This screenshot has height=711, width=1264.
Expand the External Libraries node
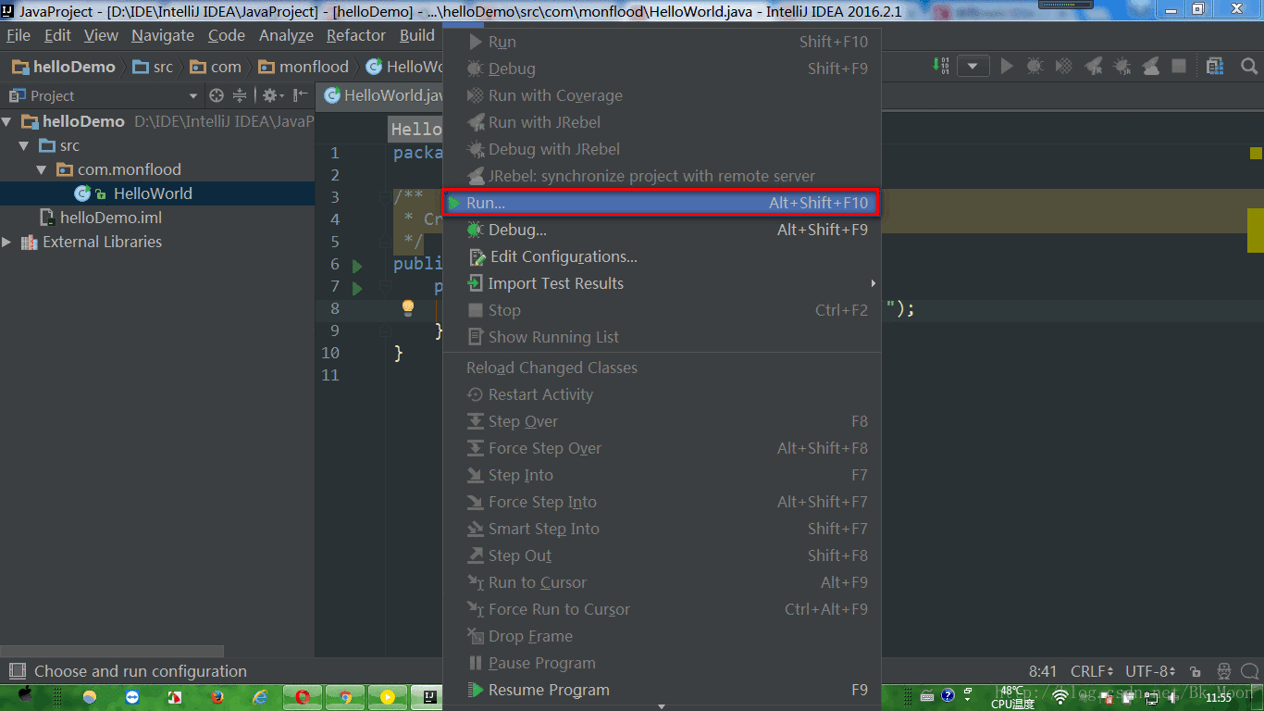pyautogui.click(x=7, y=242)
